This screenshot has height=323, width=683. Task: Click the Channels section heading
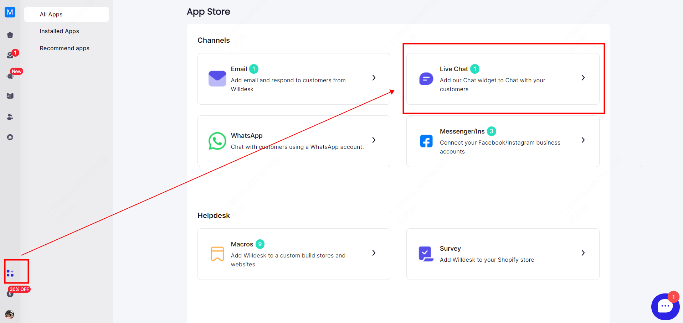214,40
